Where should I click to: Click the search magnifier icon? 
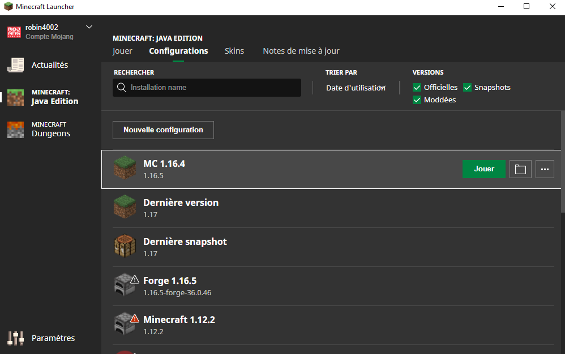click(x=121, y=88)
